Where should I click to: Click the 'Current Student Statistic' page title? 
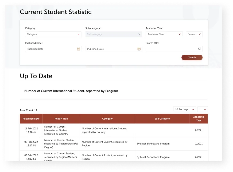coord(56,12)
